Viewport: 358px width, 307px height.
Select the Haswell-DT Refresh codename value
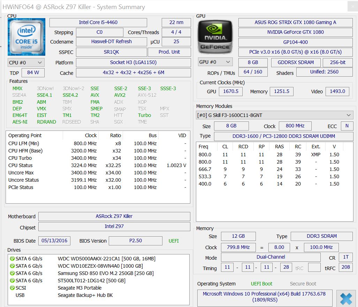click(112, 42)
